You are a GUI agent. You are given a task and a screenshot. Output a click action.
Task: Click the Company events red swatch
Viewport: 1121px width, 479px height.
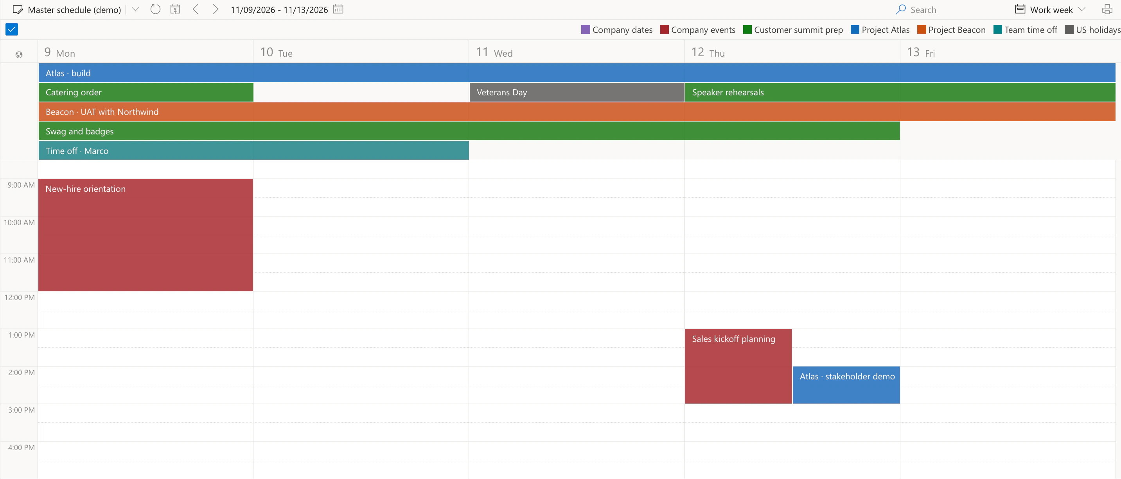pos(664,30)
